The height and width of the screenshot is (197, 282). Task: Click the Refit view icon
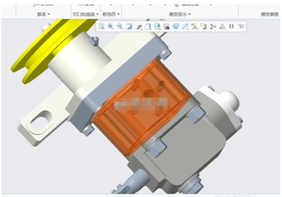[101, 27]
